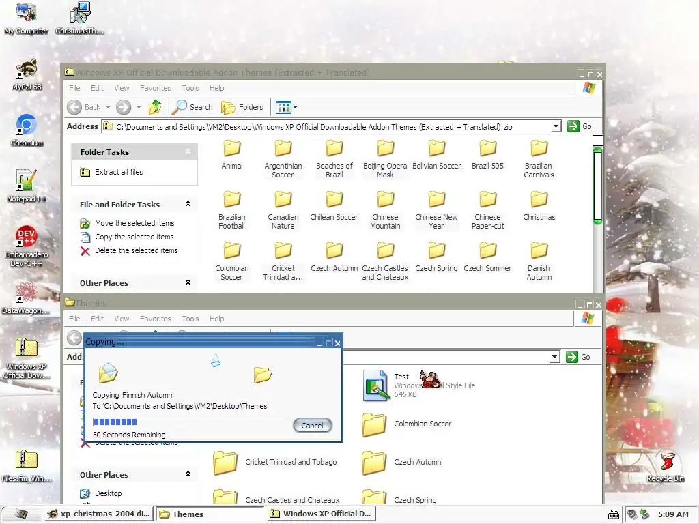Screen dimensions: 699x524
Task: Switch to Themes taskbar button
Action: [x=211, y=514]
